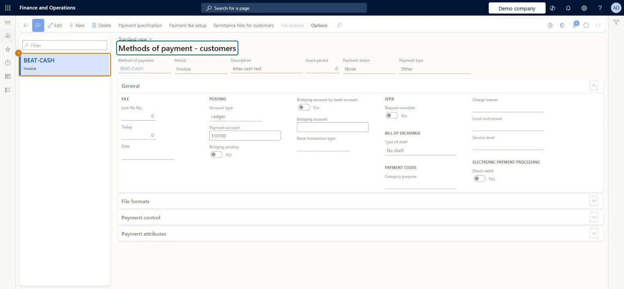Open Modules list icon in sidebar
The width and height of the screenshot is (624, 289).
(8, 90)
